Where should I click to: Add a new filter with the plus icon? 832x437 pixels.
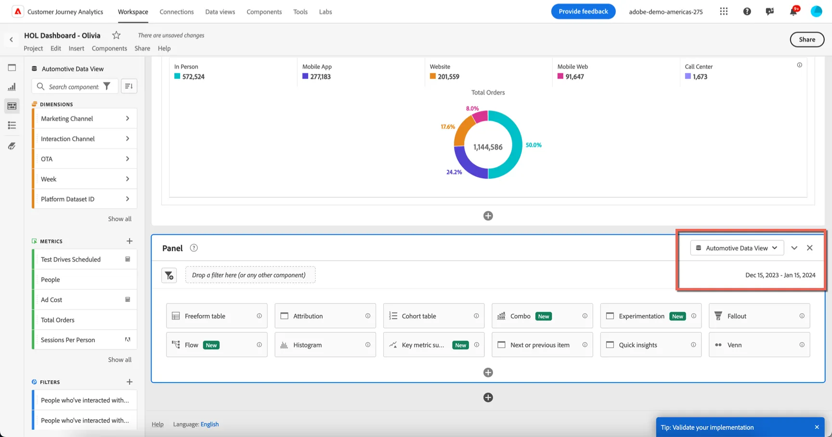click(x=129, y=382)
